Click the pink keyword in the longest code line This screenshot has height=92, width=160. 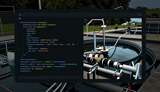55,44
